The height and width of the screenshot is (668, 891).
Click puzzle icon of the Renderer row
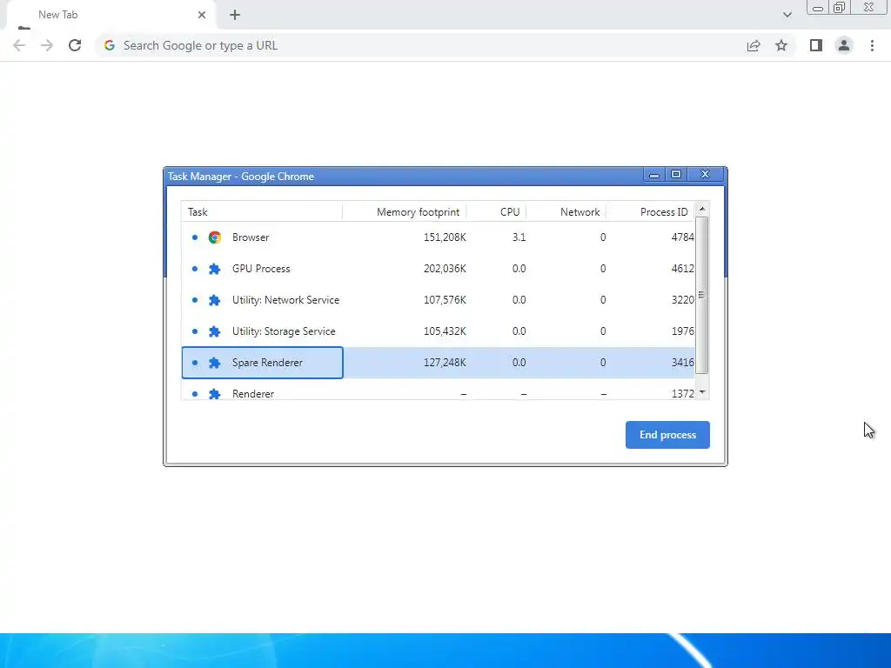pos(215,394)
